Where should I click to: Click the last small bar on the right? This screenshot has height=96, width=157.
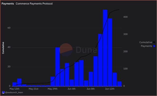click(119, 84)
